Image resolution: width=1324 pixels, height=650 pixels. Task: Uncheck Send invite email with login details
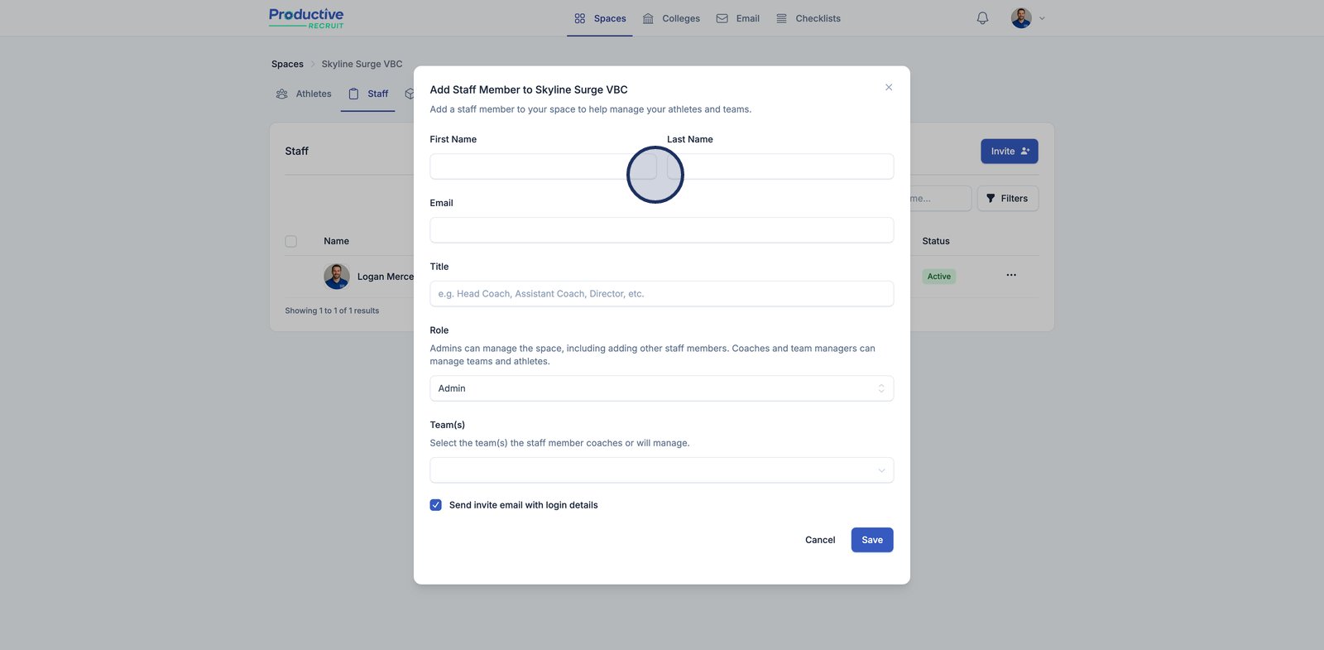pos(436,505)
